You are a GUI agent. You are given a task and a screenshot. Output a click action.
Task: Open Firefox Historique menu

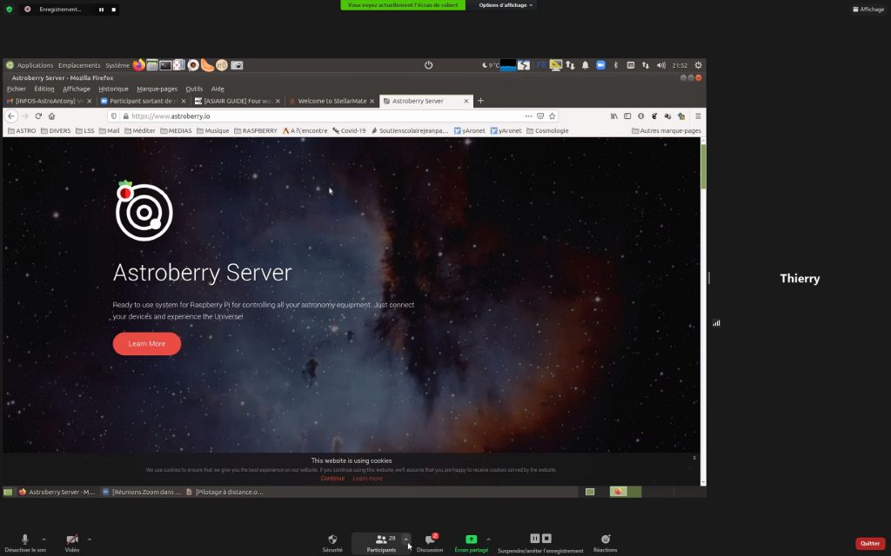pos(113,89)
